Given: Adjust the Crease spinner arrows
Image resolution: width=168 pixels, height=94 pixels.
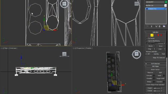Looking at the screenshot, I should (x=162, y=91).
